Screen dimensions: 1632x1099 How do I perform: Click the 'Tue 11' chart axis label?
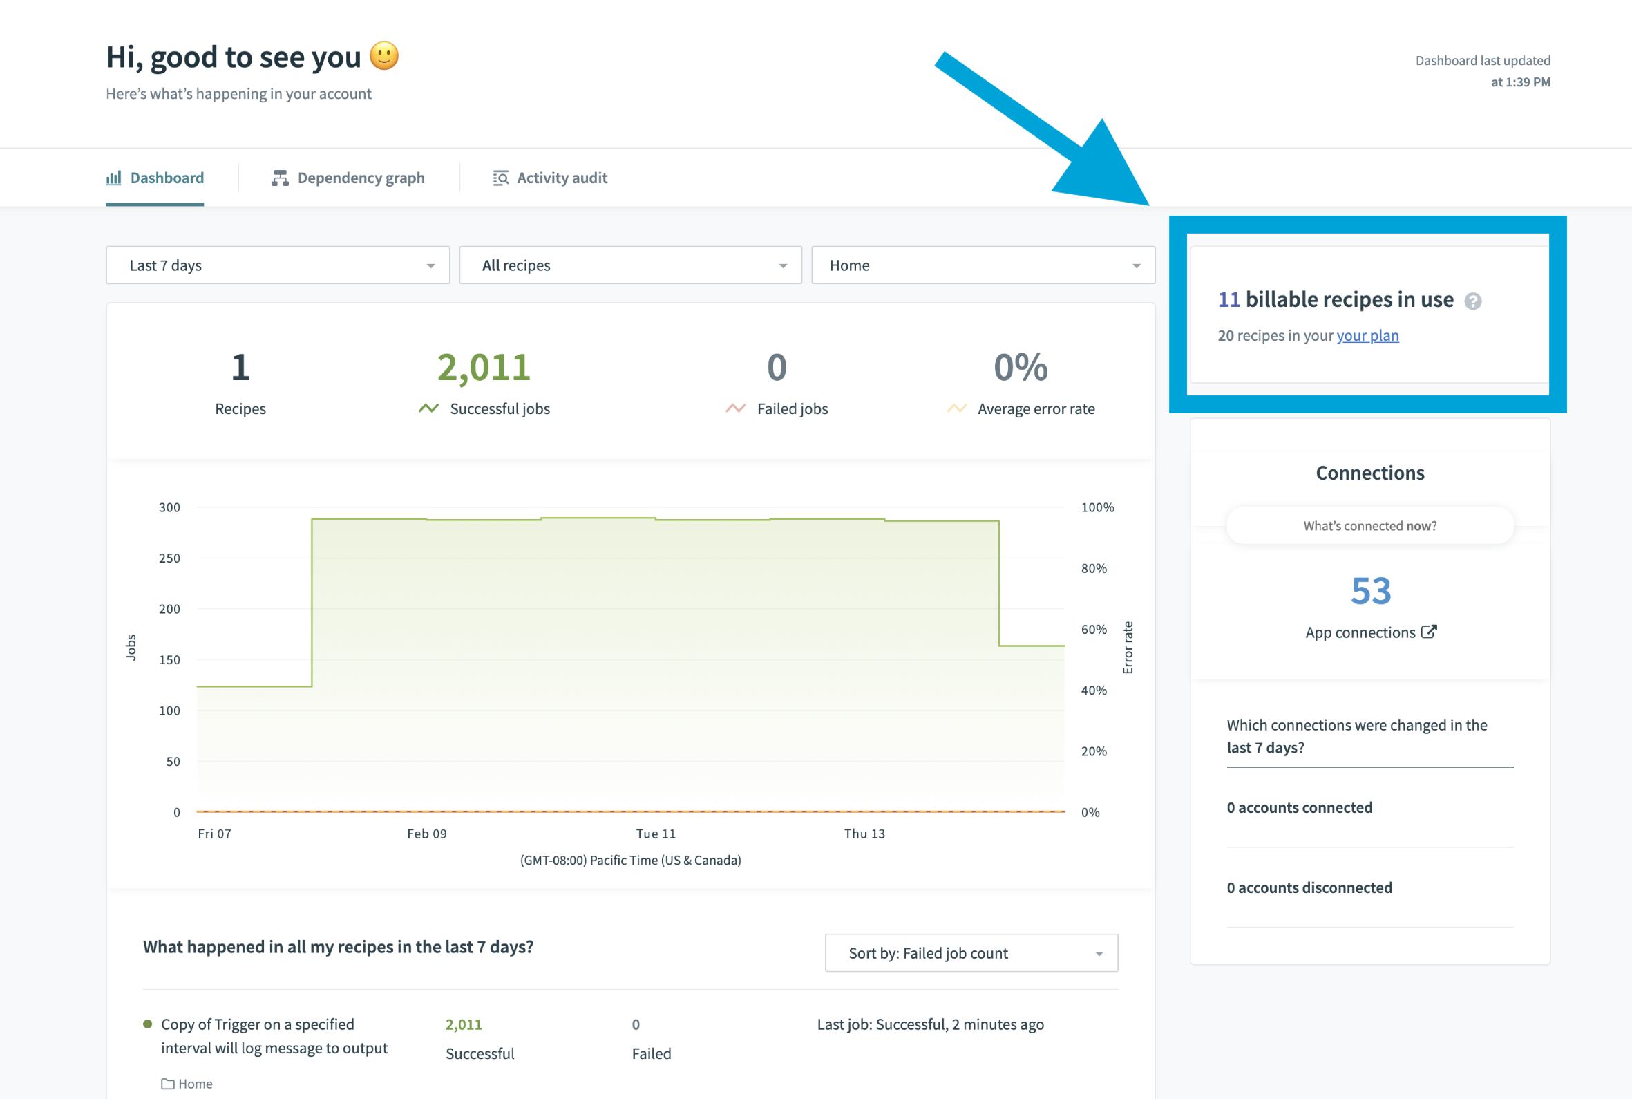[x=656, y=834]
